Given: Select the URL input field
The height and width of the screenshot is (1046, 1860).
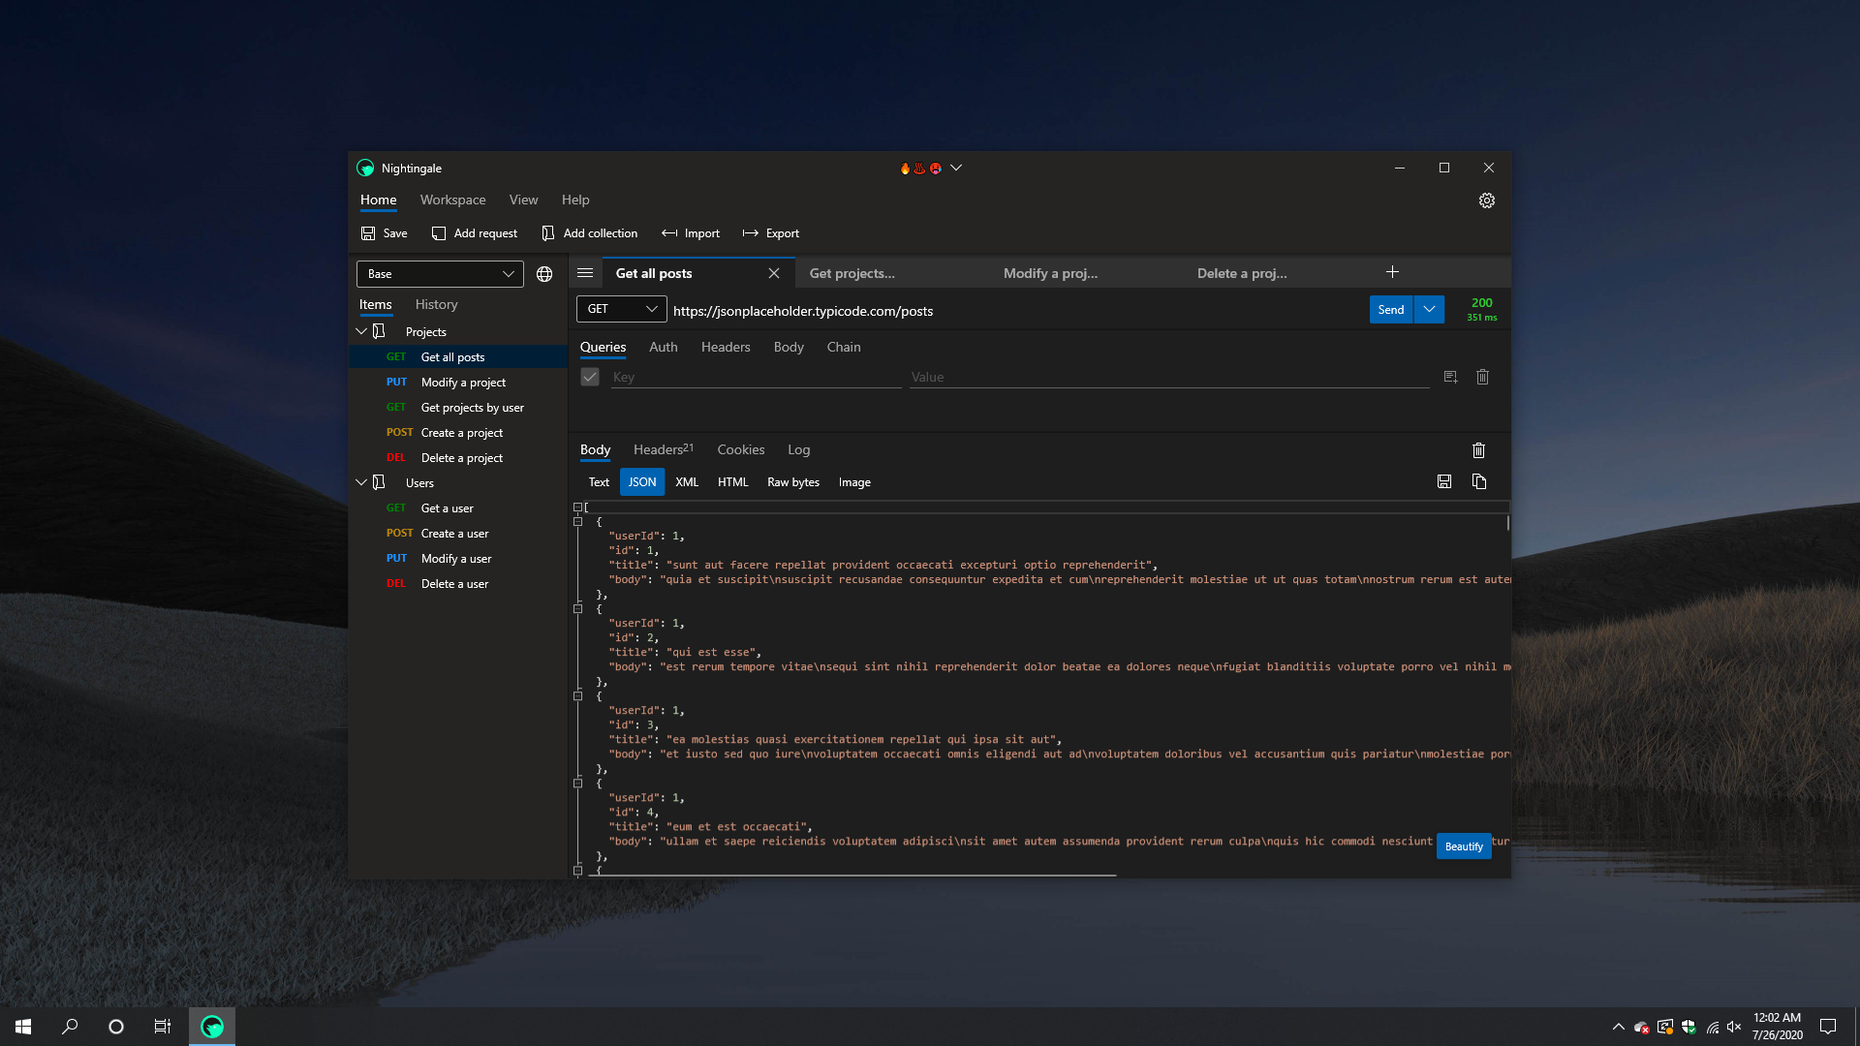Looking at the screenshot, I should coord(1014,309).
